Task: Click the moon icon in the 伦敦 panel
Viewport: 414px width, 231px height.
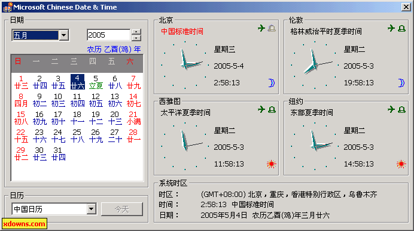Action: [x=401, y=83]
